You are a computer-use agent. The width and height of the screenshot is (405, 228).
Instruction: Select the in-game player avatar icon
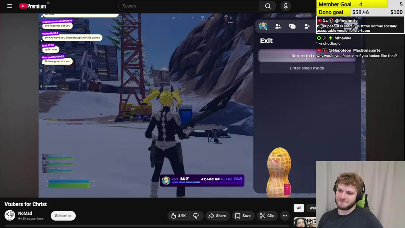[263, 26]
